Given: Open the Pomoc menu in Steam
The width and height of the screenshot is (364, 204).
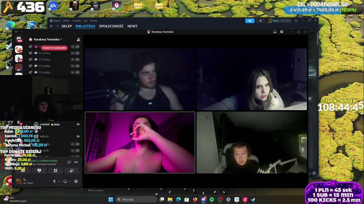Looking at the screenshot, I should coord(94,21).
